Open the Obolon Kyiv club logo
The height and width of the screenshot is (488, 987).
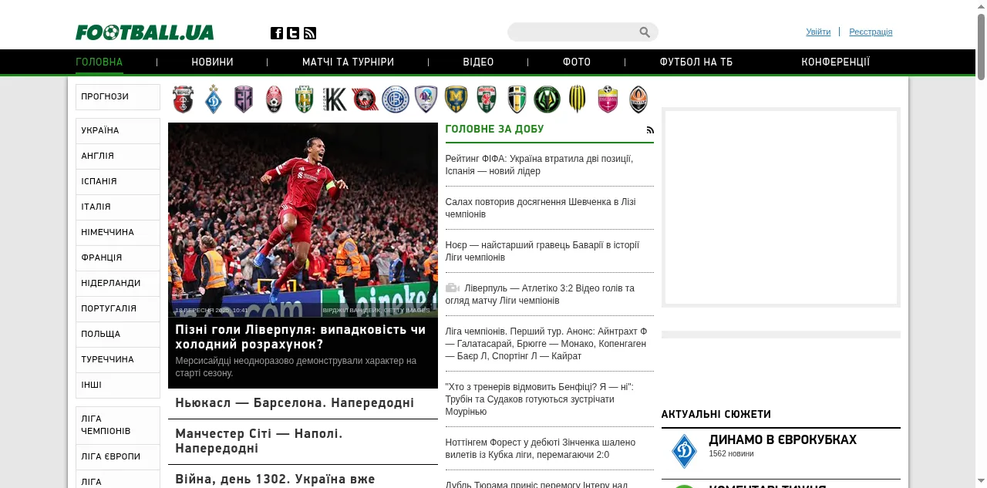(x=487, y=99)
